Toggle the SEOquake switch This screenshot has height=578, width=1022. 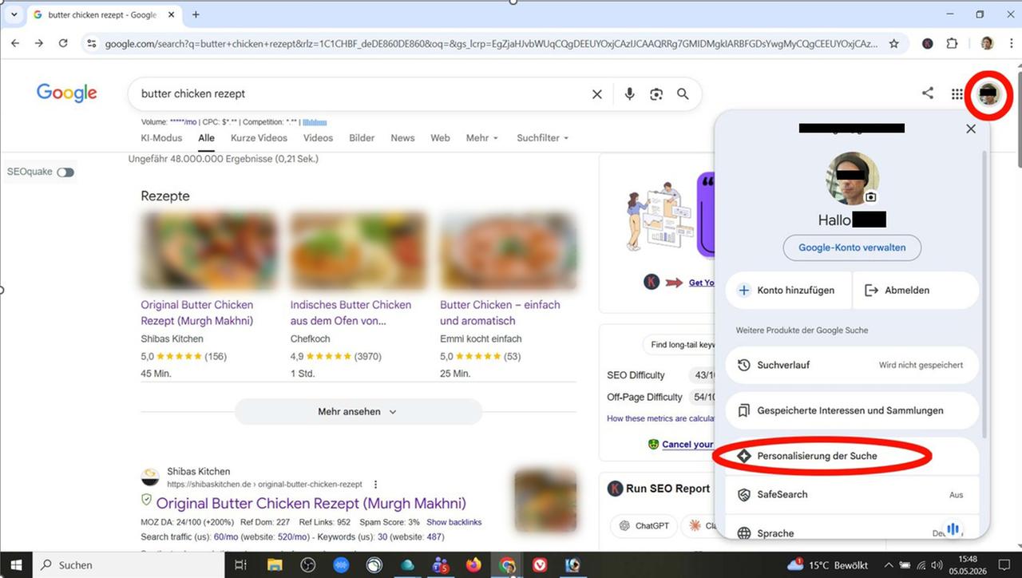pyautogui.click(x=65, y=172)
